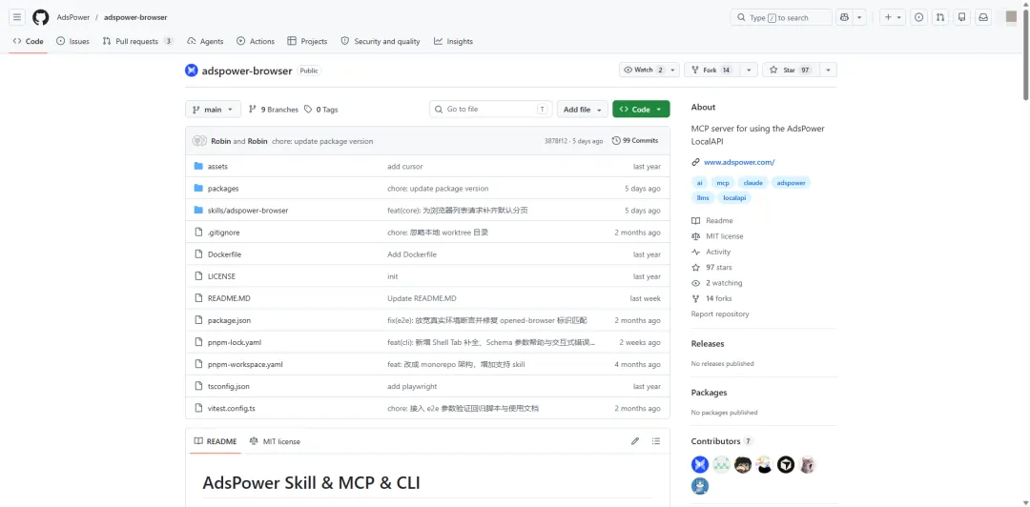Switch to the Actions tab
Viewport: 1030px width, 507px height.
pos(256,41)
